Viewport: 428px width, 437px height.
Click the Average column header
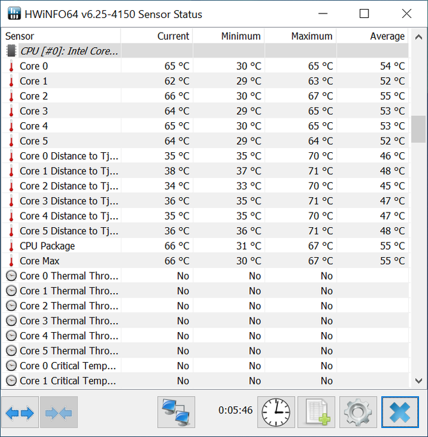click(372, 36)
